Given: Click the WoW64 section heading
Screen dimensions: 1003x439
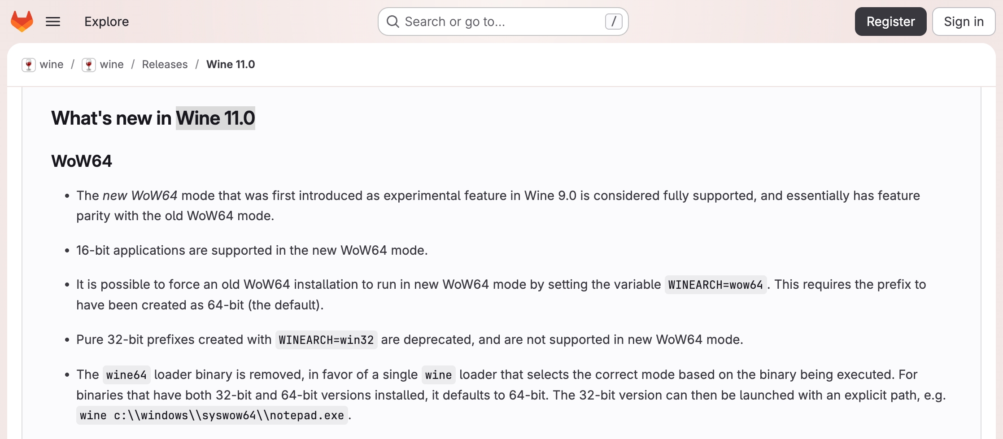Looking at the screenshot, I should tap(82, 161).
